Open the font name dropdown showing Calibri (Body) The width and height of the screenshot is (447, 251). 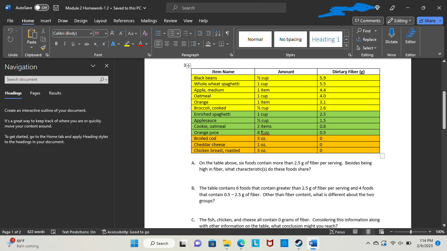[73, 33]
